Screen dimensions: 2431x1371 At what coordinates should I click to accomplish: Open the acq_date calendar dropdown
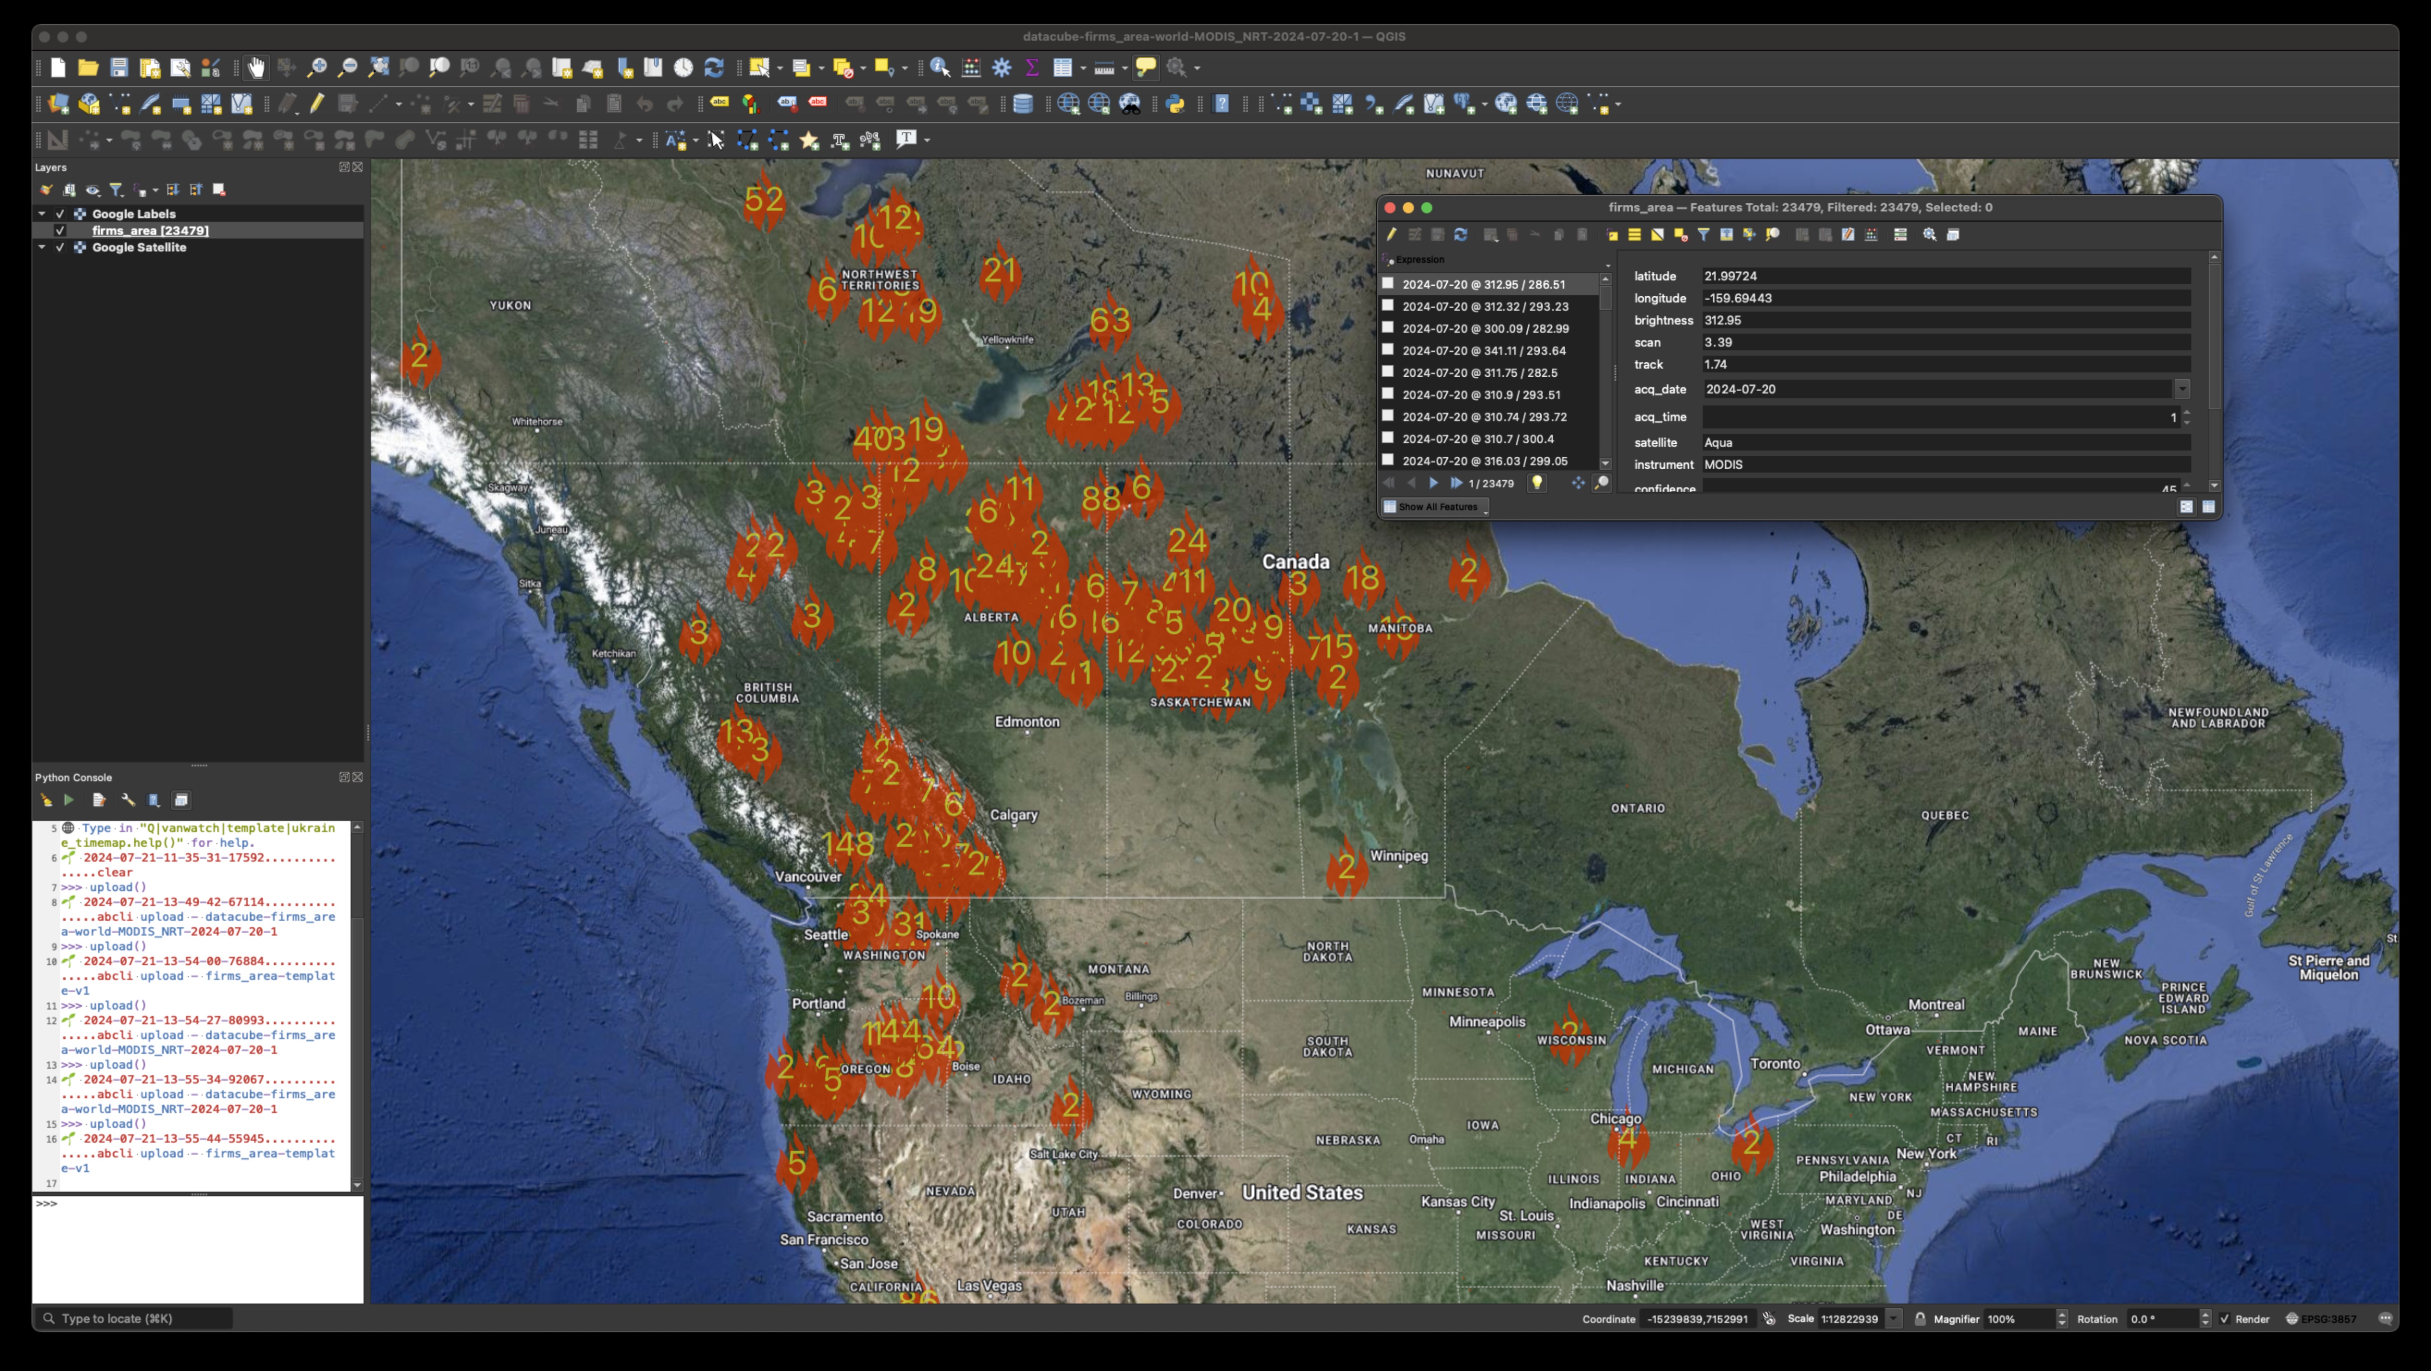pos(2182,389)
